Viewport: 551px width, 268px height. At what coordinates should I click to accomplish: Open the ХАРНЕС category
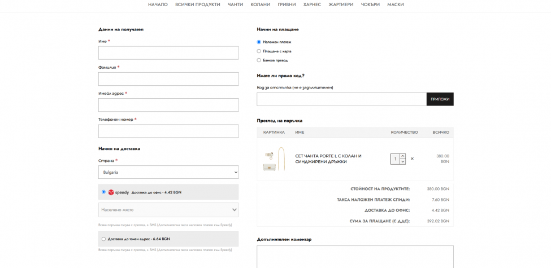312,5
